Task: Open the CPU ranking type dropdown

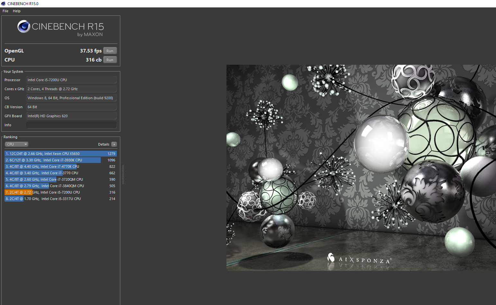Action: pos(17,144)
